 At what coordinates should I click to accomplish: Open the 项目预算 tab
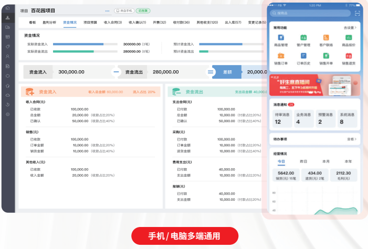click(x=90, y=23)
